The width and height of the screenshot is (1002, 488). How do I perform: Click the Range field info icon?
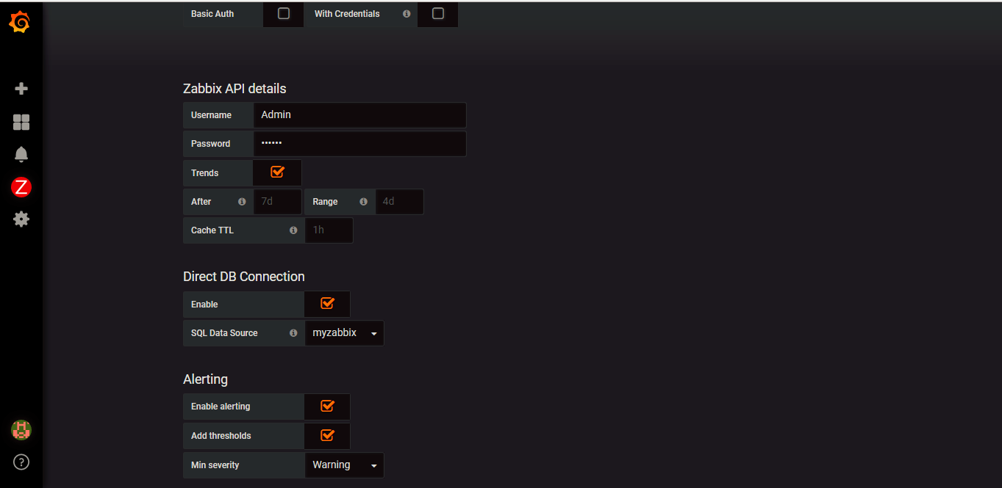point(363,202)
